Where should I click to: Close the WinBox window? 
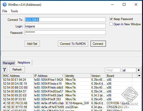136,4
